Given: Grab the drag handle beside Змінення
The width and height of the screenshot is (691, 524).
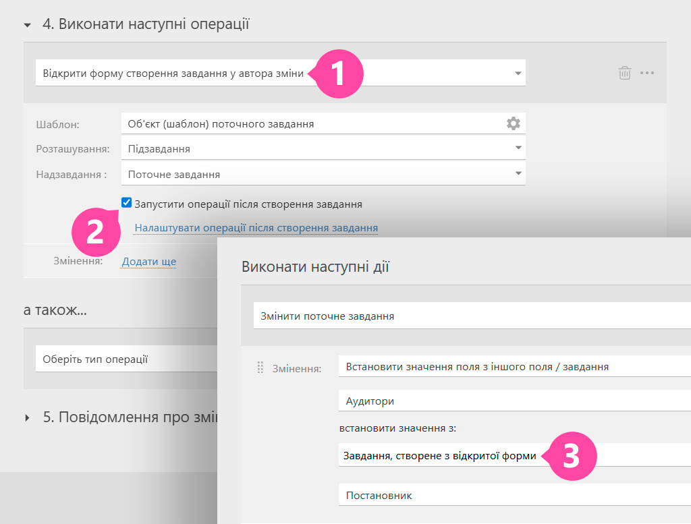Looking at the screenshot, I should pos(260,368).
